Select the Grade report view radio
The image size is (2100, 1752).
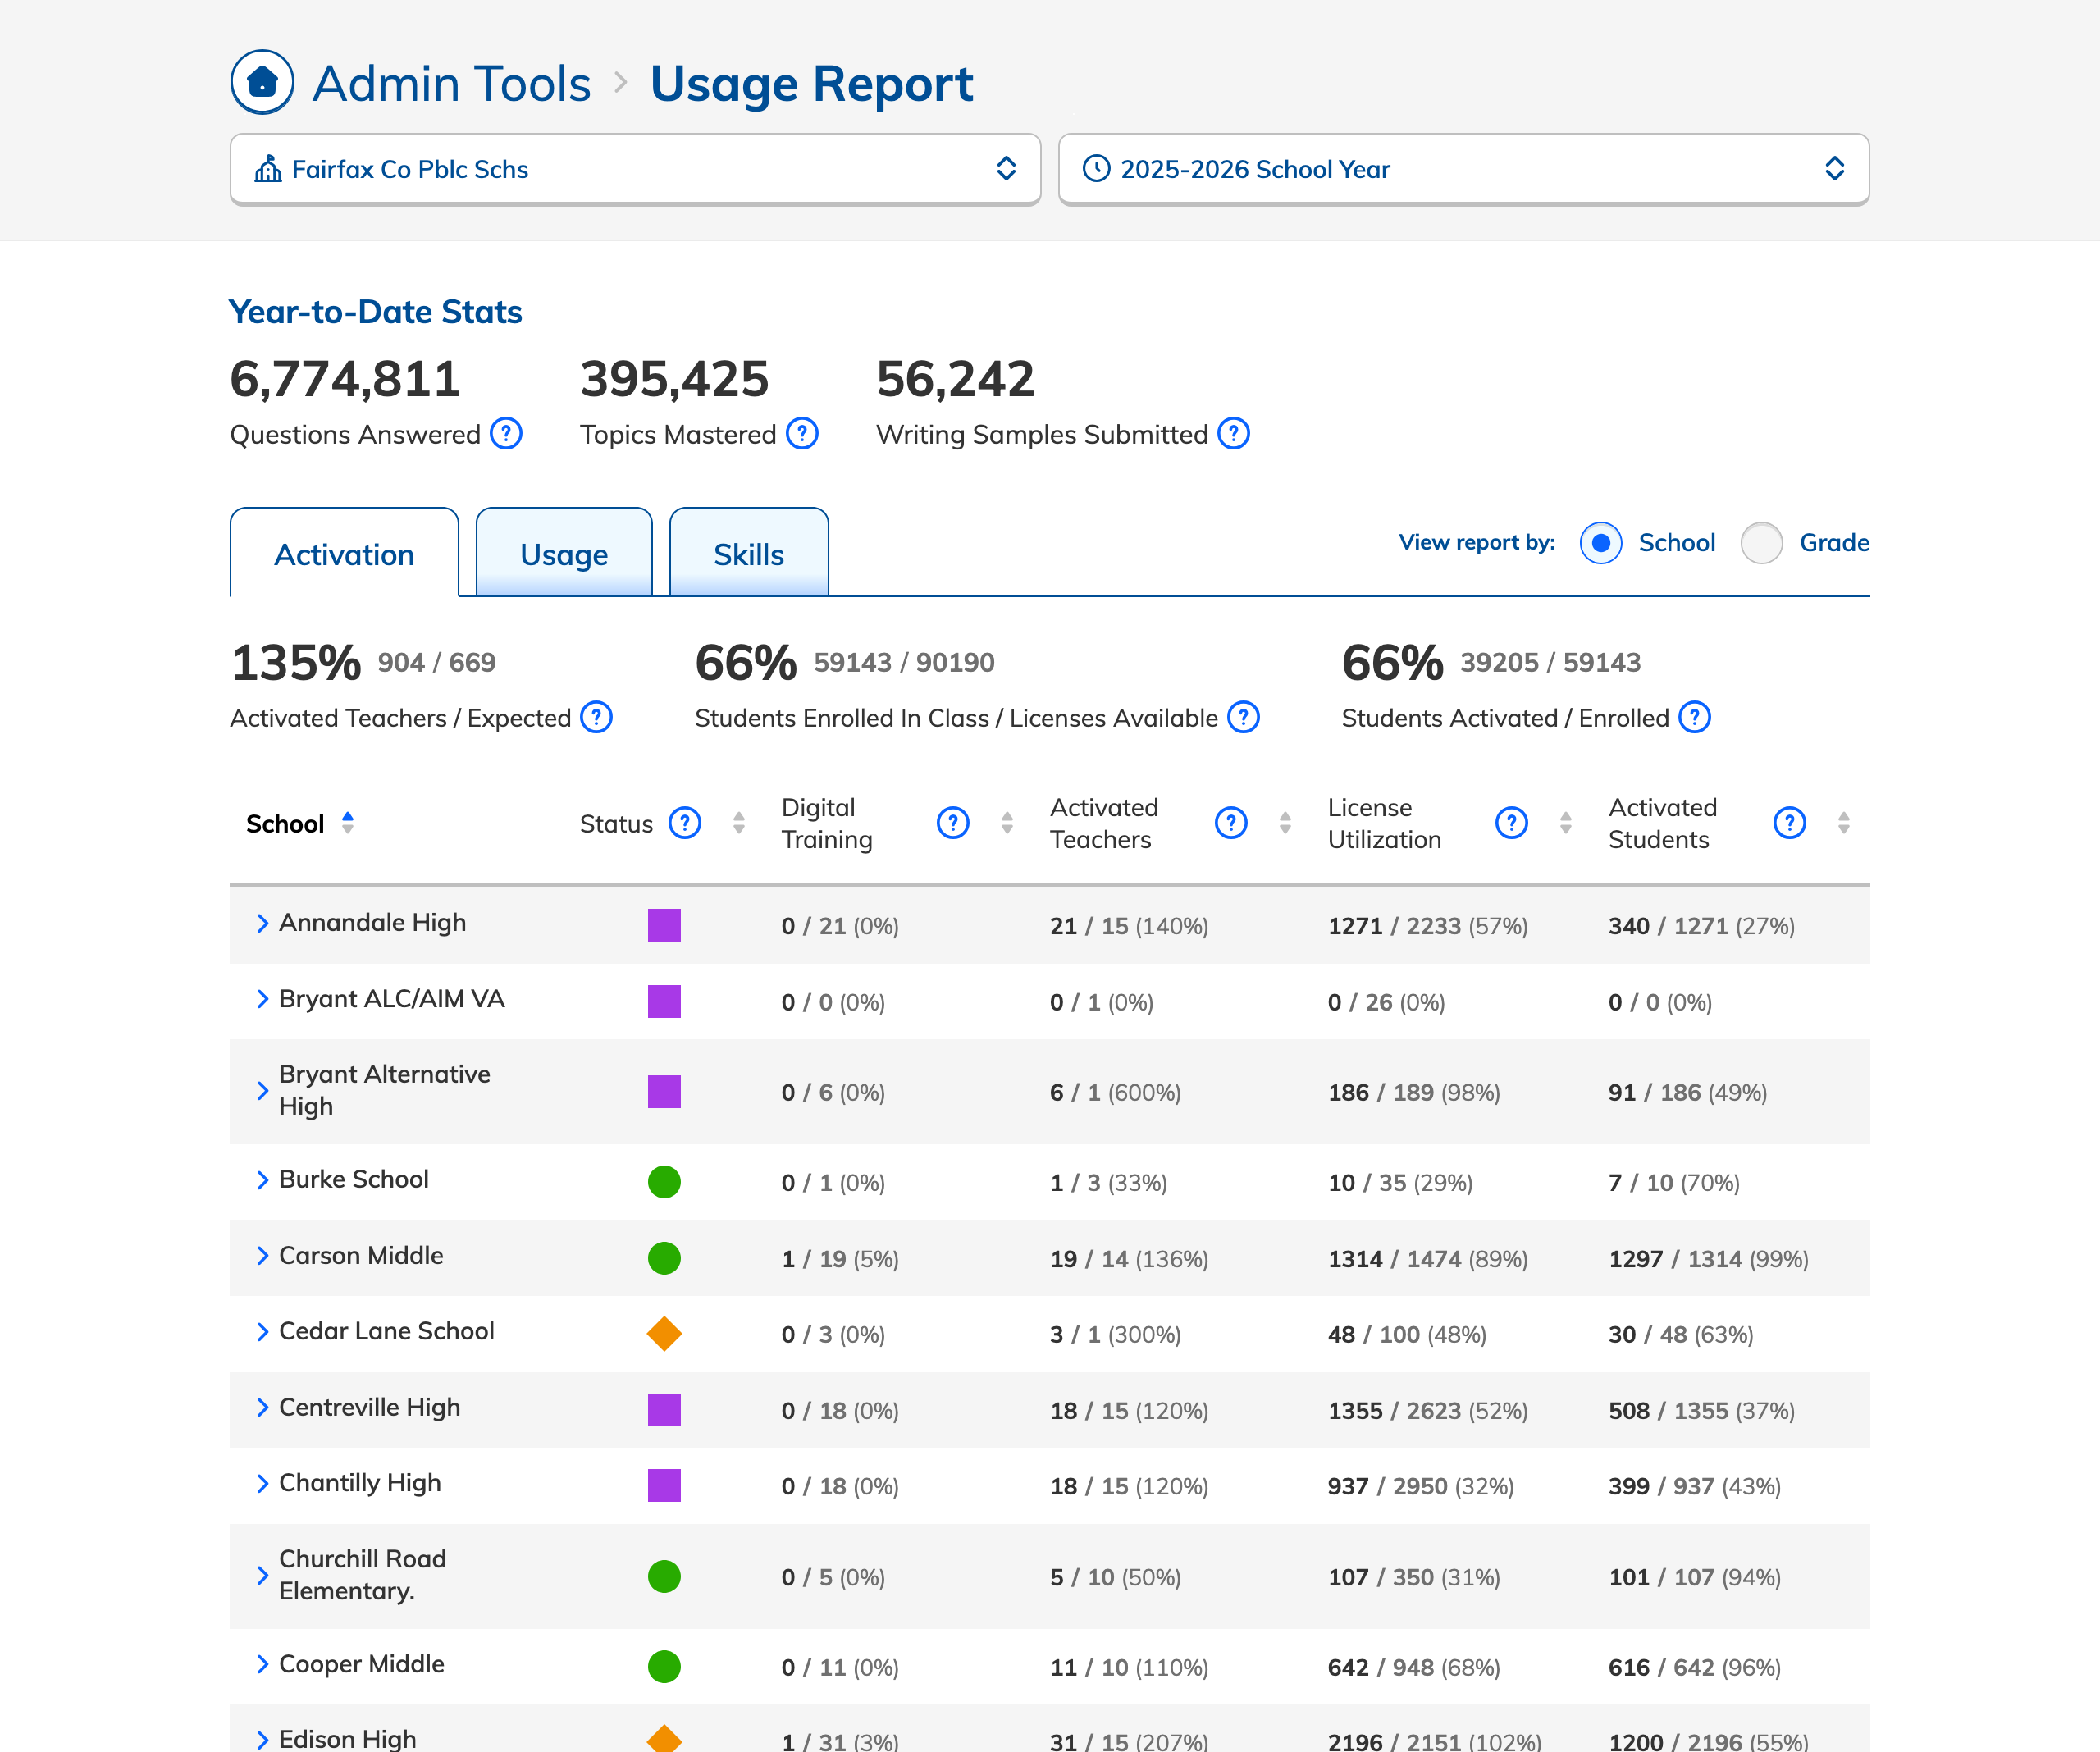pyautogui.click(x=1761, y=543)
